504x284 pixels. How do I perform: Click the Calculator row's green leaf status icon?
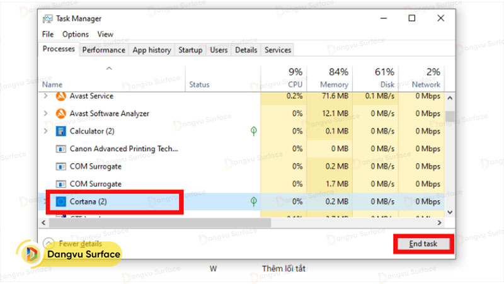click(x=254, y=131)
